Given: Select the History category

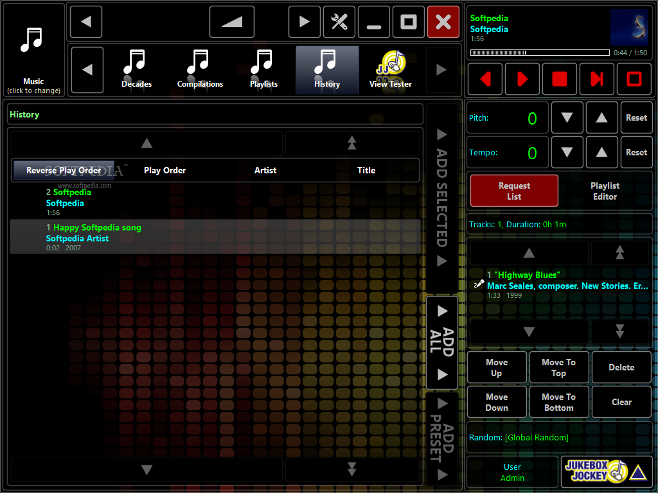Looking at the screenshot, I should (x=327, y=69).
